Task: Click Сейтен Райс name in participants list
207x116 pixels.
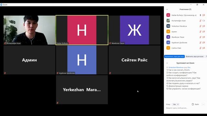Action: 176,48
